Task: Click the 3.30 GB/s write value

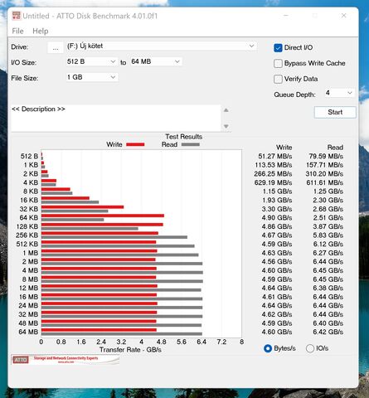Action: tap(277, 209)
